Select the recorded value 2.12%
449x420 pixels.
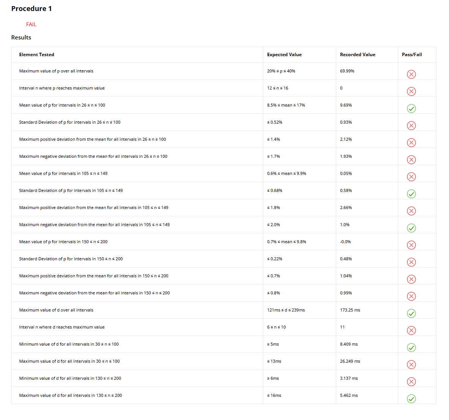click(346, 139)
